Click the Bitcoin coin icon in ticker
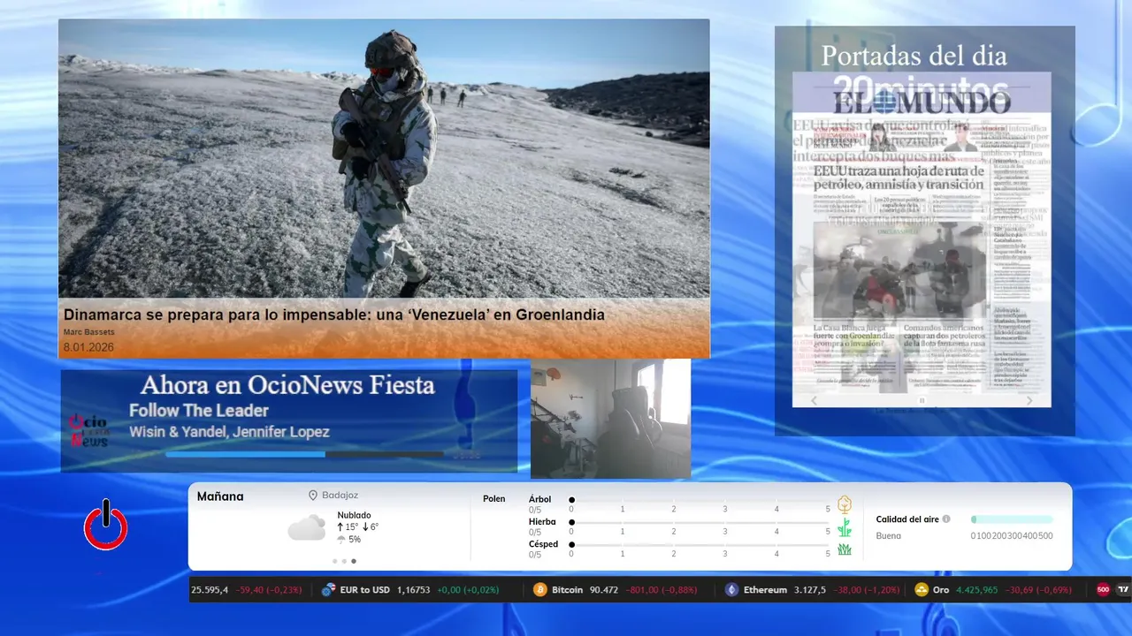This screenshot has height=636, width=1132. 540,590
